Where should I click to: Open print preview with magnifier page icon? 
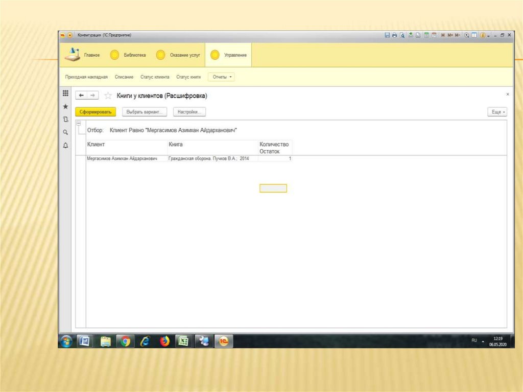(x=402, y=35)
